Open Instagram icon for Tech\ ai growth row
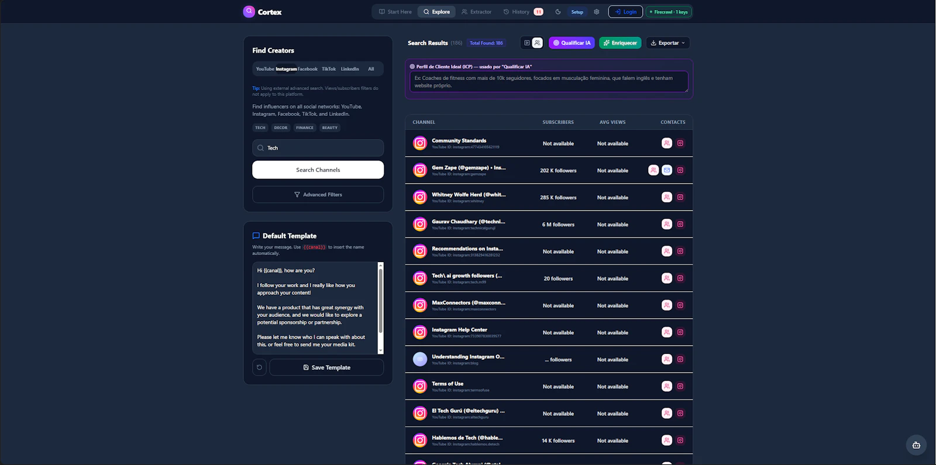Image resolution: width=936 pixels, height=465 pixels. click(680, 278)
